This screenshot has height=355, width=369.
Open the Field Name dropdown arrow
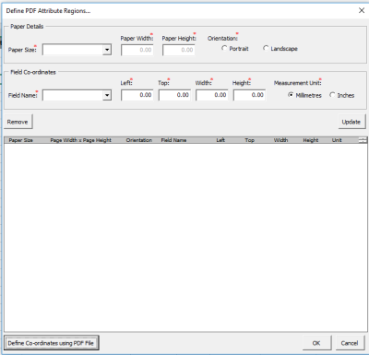coord(107,95)
